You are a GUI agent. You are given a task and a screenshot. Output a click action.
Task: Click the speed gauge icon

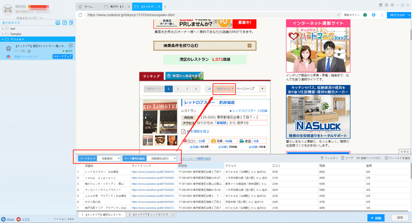coord(8,57)
